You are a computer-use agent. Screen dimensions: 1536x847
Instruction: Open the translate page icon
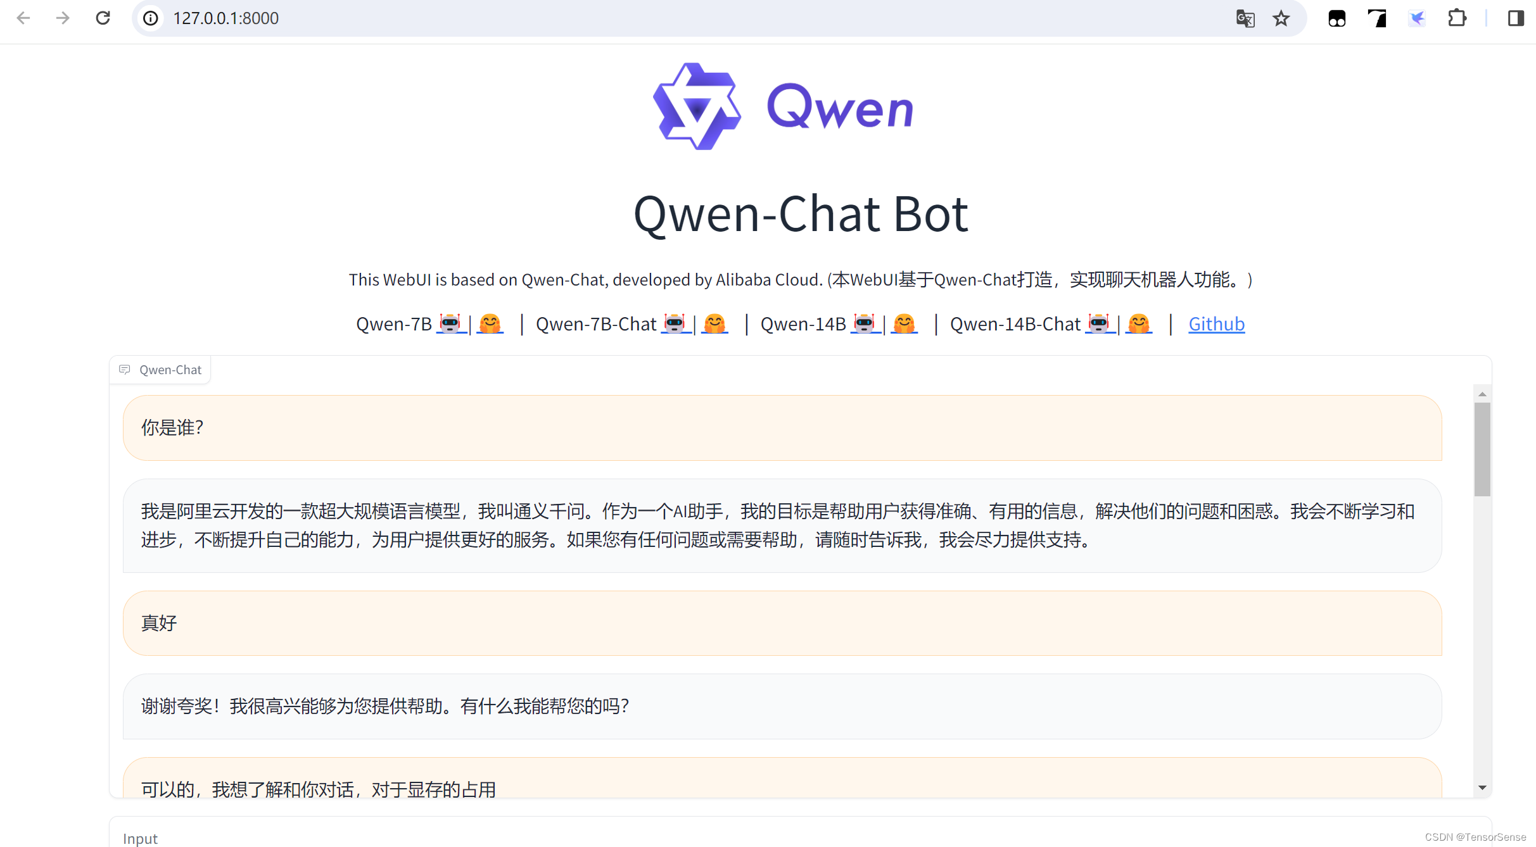pos(1245,18)
